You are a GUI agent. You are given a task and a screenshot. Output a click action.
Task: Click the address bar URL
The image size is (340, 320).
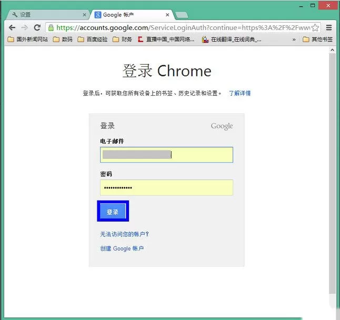pyautogui.click(x=183, y=28)
